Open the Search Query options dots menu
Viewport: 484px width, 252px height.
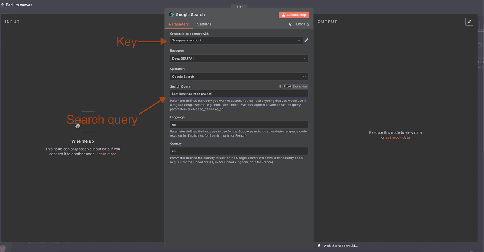pos(280,86)
